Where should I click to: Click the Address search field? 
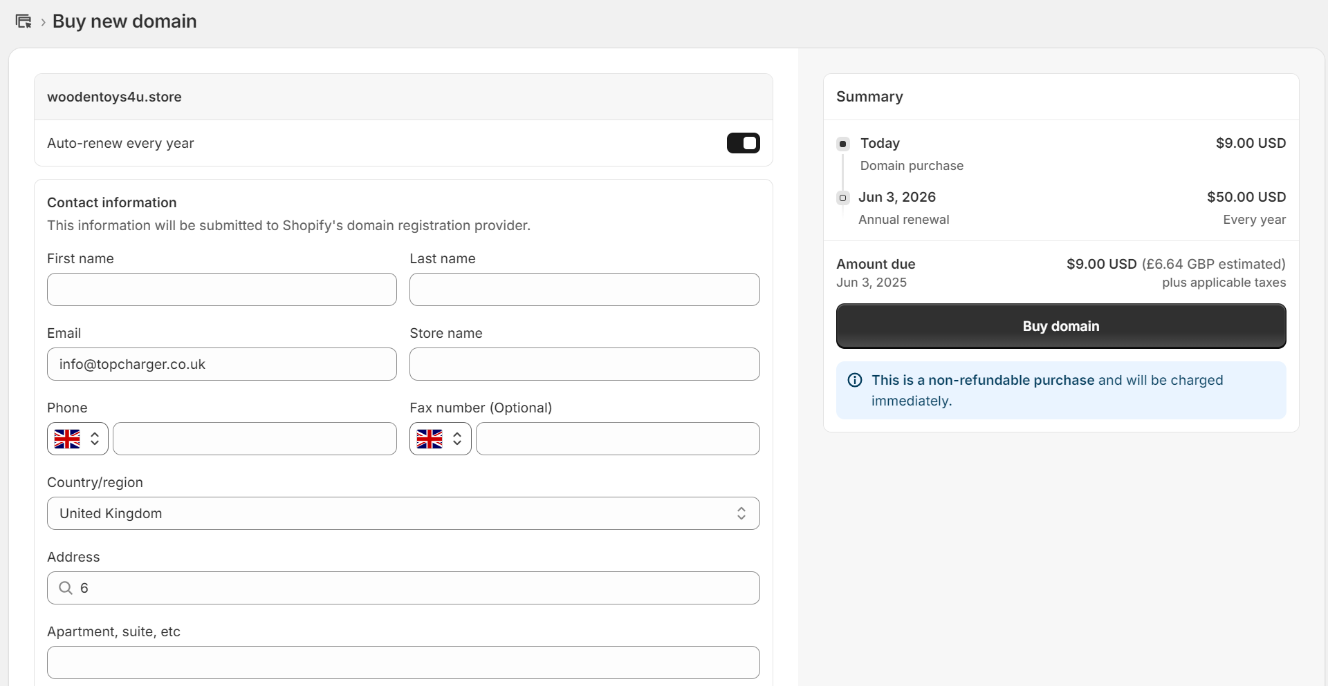click(403, 588)
